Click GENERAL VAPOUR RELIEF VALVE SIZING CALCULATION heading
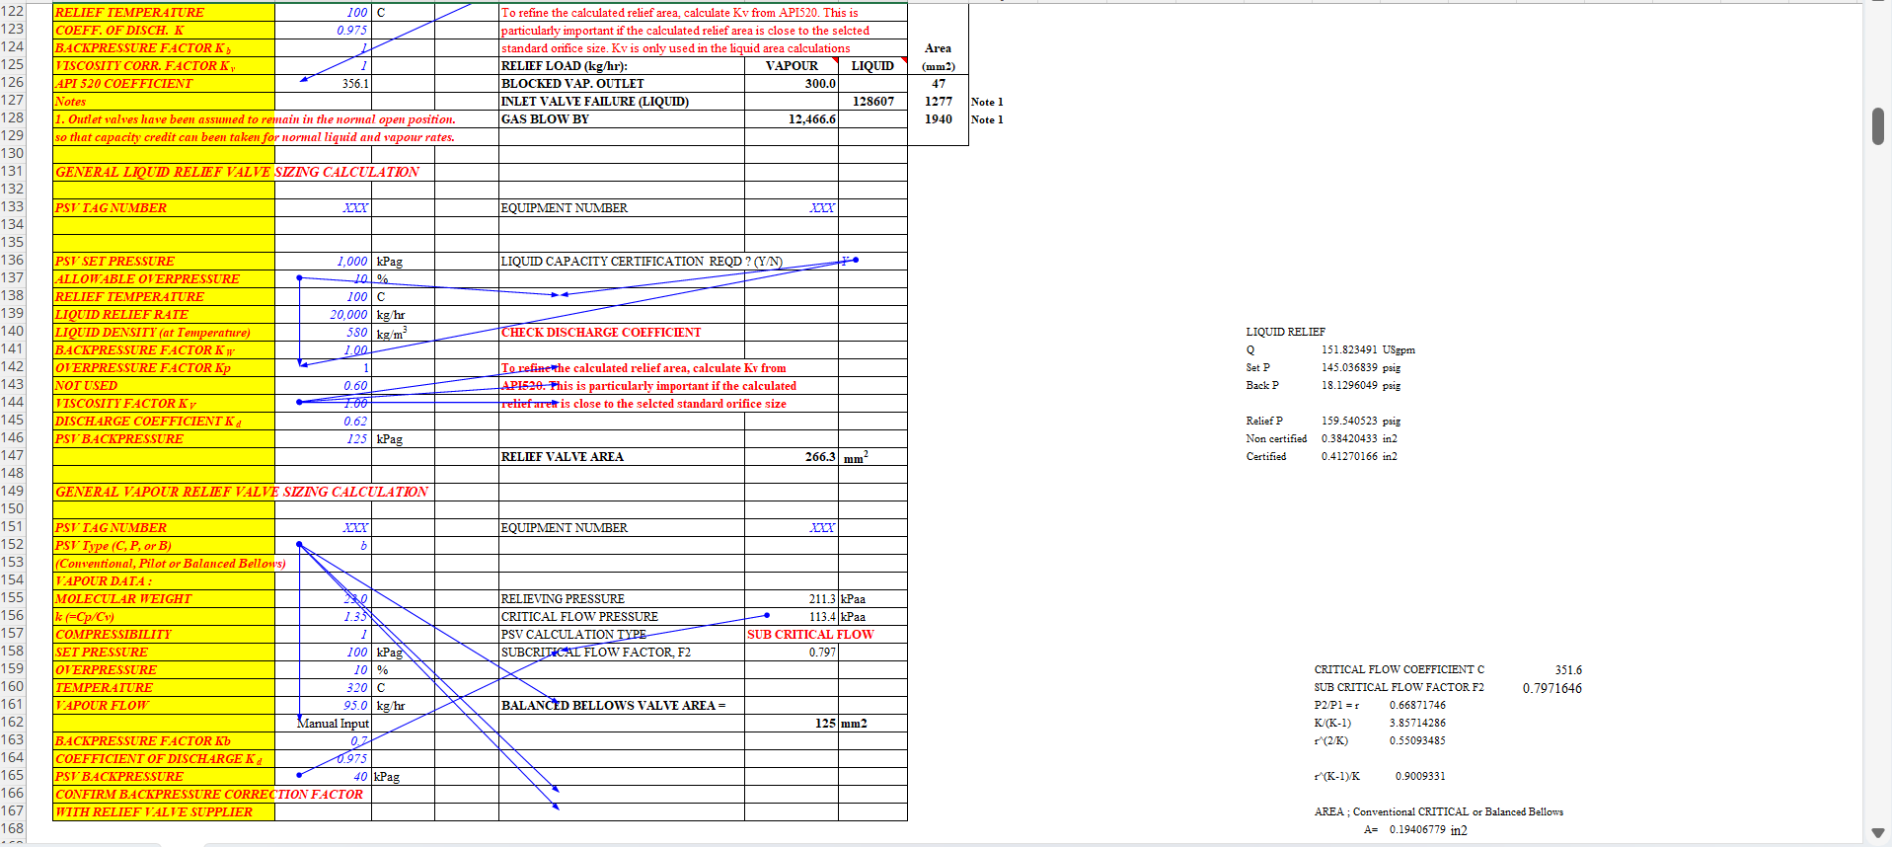 242,492
